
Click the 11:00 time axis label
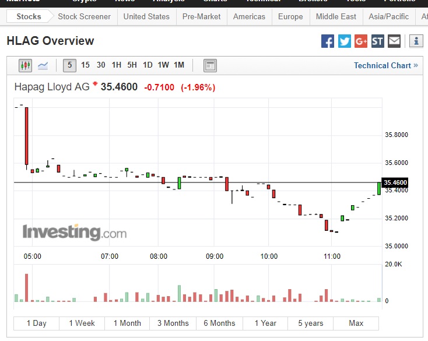(x=332, y=256)
